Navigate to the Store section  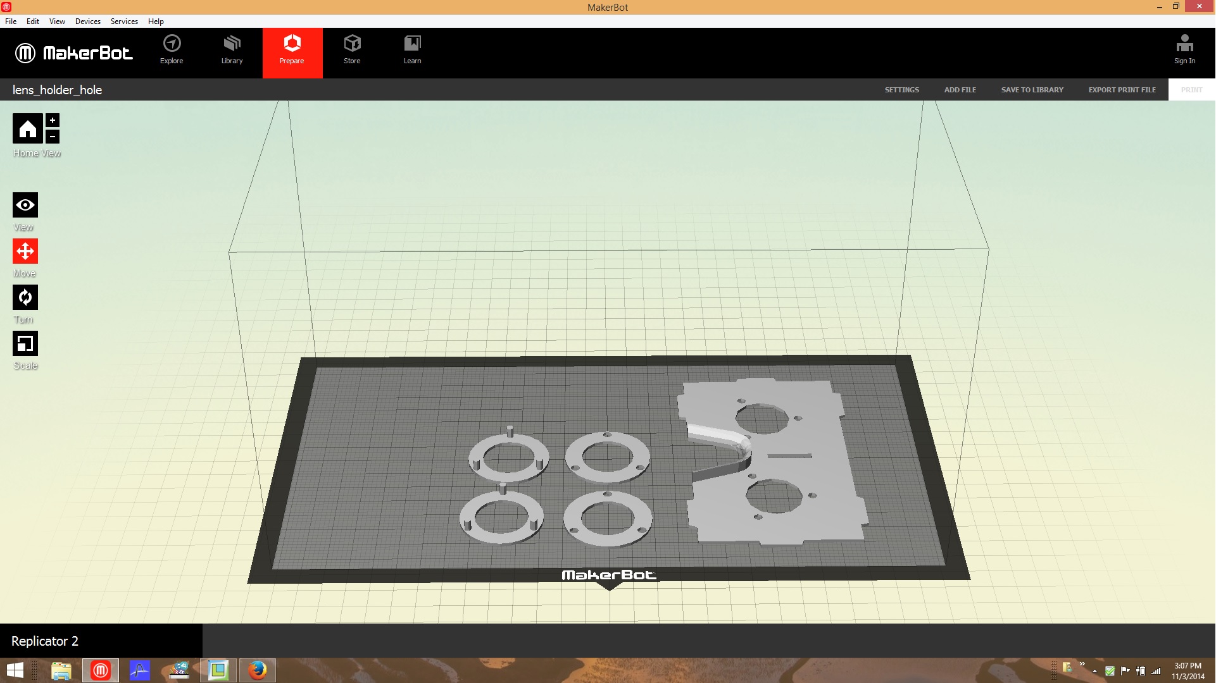pyautogui.click(x=351, y=50)
